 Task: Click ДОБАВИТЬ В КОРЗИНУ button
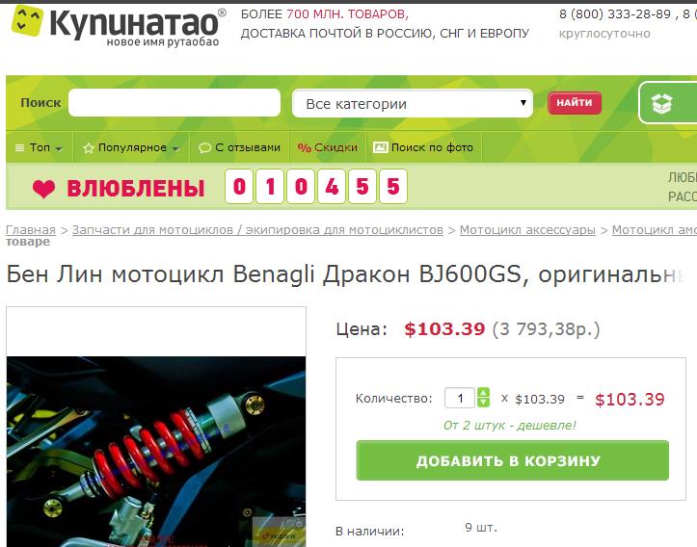pos(513,460)
